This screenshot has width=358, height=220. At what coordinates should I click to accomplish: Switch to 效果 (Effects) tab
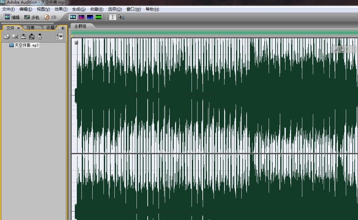tap(30, 28)
